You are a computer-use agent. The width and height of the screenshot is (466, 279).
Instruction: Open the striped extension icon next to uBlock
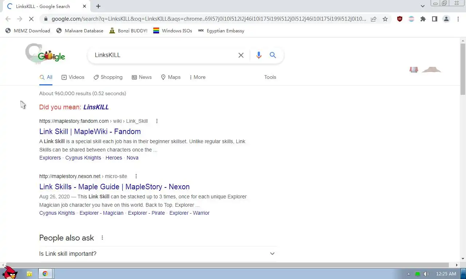[x=411, y=19]
